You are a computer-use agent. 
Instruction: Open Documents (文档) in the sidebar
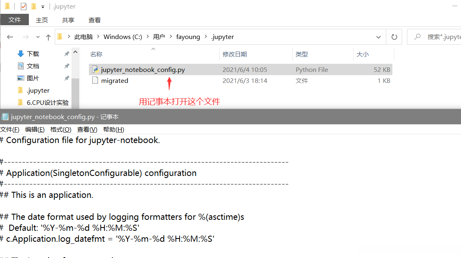pyautogui.click(x=32, y=66)
